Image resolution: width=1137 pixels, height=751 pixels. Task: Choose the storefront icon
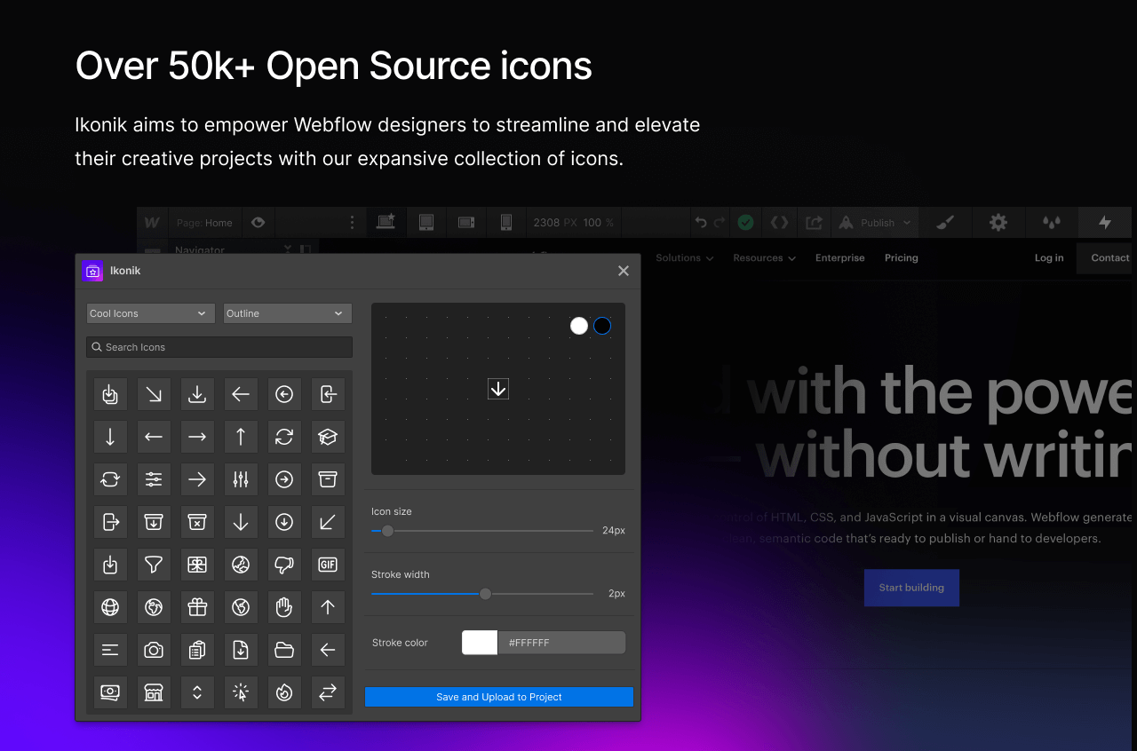tap(154, 692)
